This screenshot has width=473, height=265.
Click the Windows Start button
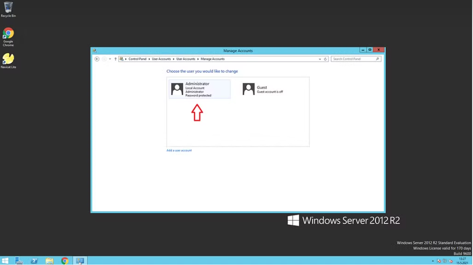5,261
